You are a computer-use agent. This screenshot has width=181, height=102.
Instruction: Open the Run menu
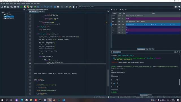click(15, 4)
